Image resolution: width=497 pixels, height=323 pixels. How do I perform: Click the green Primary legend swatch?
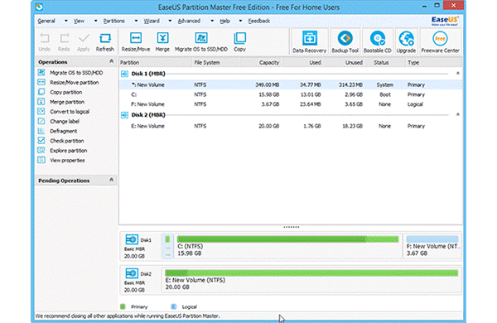click(x=123, y=306)
